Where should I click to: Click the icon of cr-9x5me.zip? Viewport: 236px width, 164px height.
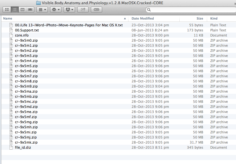pyautogui.click(x=11, y=112)
